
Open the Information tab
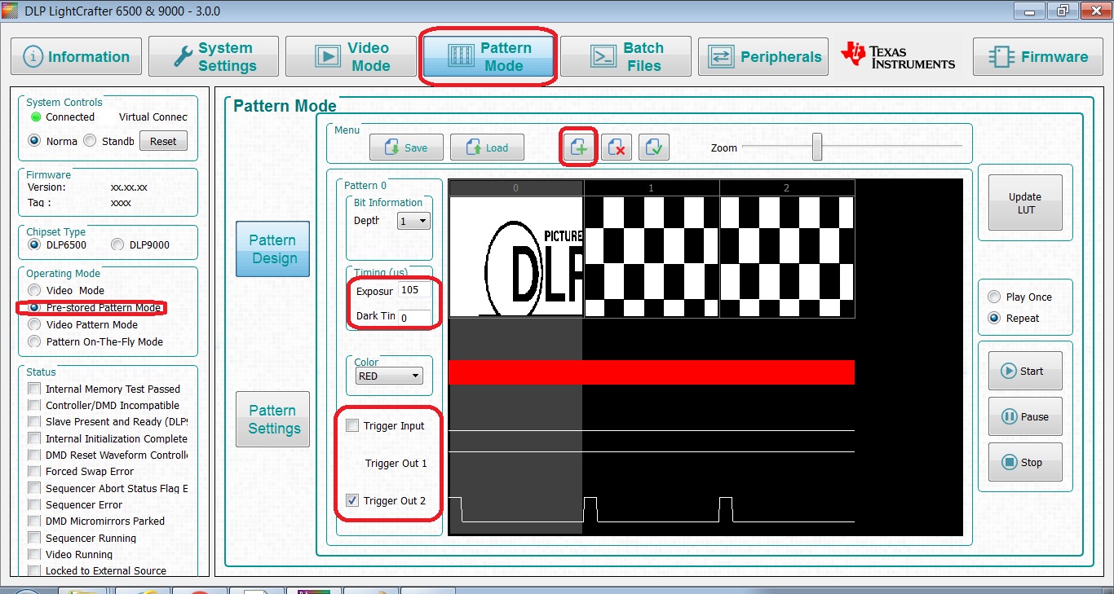pyautogui.click(x=77, y=57)
